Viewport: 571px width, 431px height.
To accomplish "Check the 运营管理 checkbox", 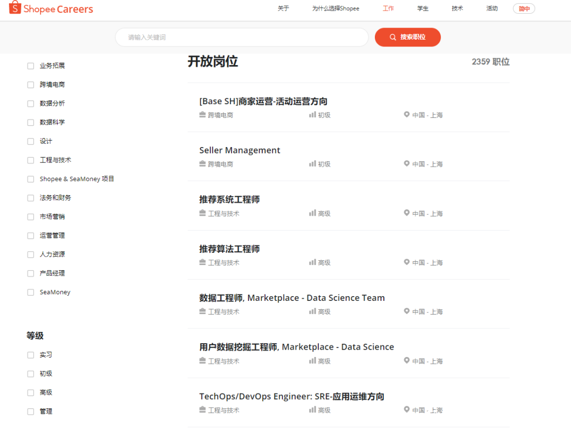I will click(31, 236).
